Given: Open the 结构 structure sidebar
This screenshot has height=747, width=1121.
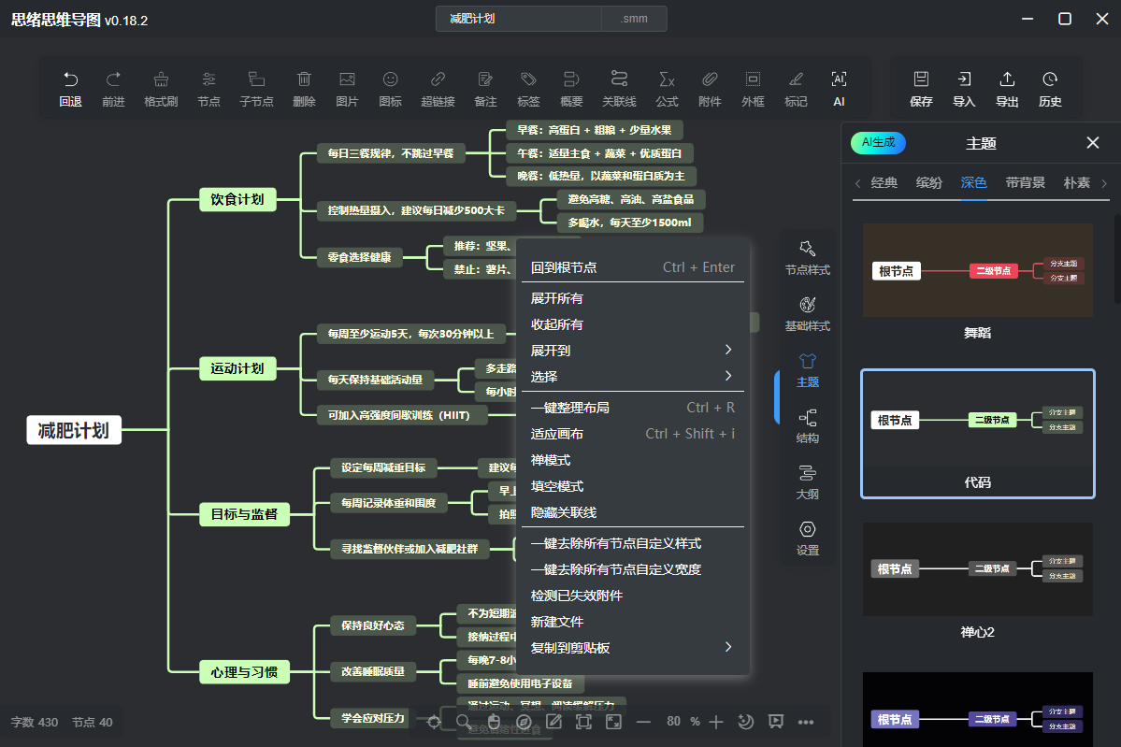Looking at the screenshot, I should 807,426.
